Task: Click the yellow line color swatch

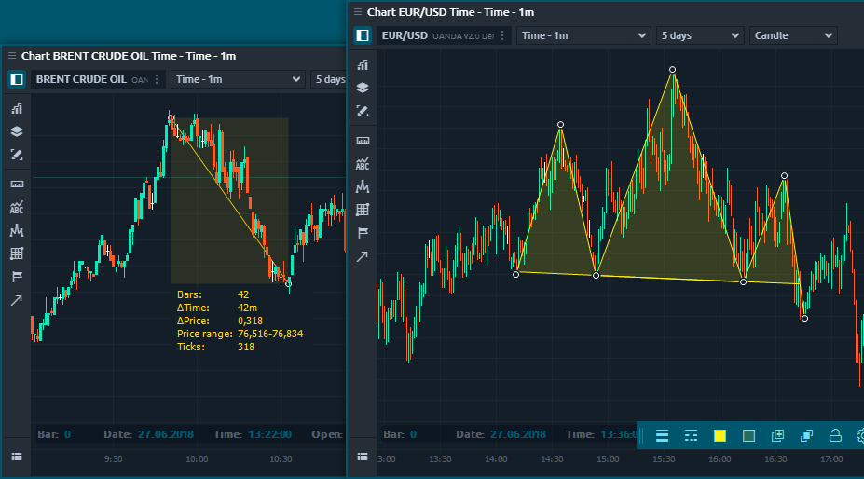Action: (x=720, y=435)
